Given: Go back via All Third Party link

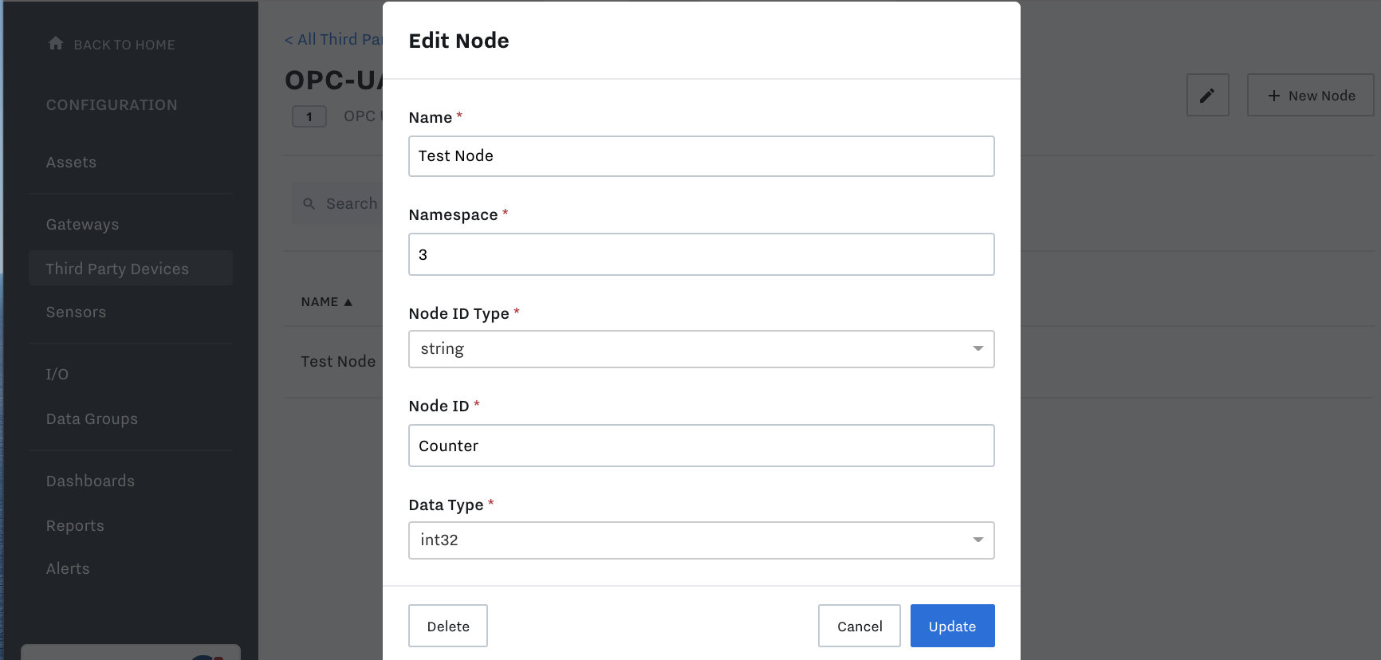Looking at the screenshot, I should [333, 39].
